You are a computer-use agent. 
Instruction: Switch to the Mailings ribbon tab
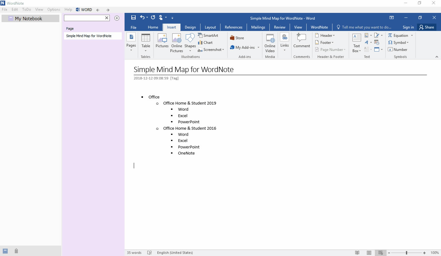tap(258, 27)
